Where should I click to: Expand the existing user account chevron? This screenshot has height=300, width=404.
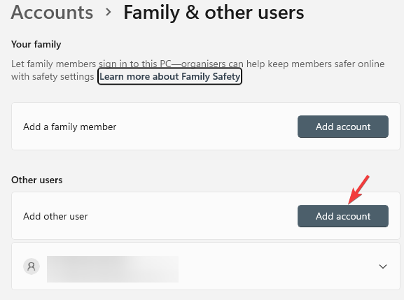click(x=383, y=266)
